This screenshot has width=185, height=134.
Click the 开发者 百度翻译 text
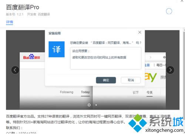pos(38,14)
